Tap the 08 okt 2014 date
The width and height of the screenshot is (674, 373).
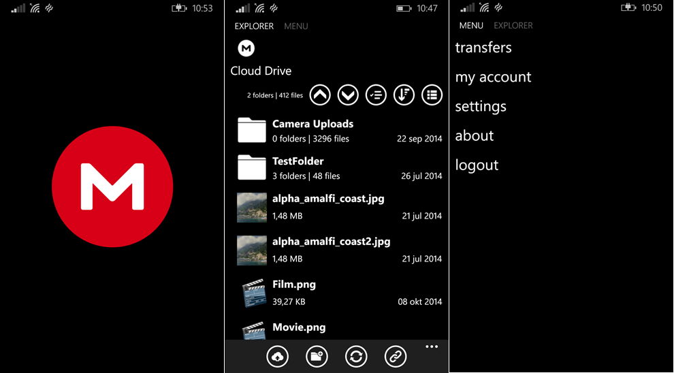tap(420, 302)
